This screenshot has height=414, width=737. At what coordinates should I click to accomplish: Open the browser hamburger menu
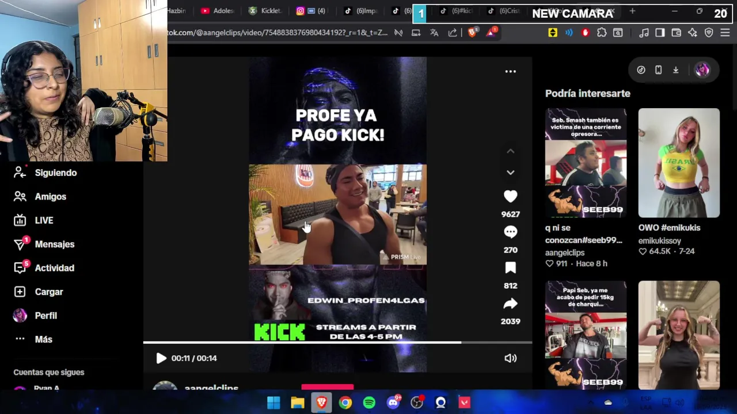[725, 33]
